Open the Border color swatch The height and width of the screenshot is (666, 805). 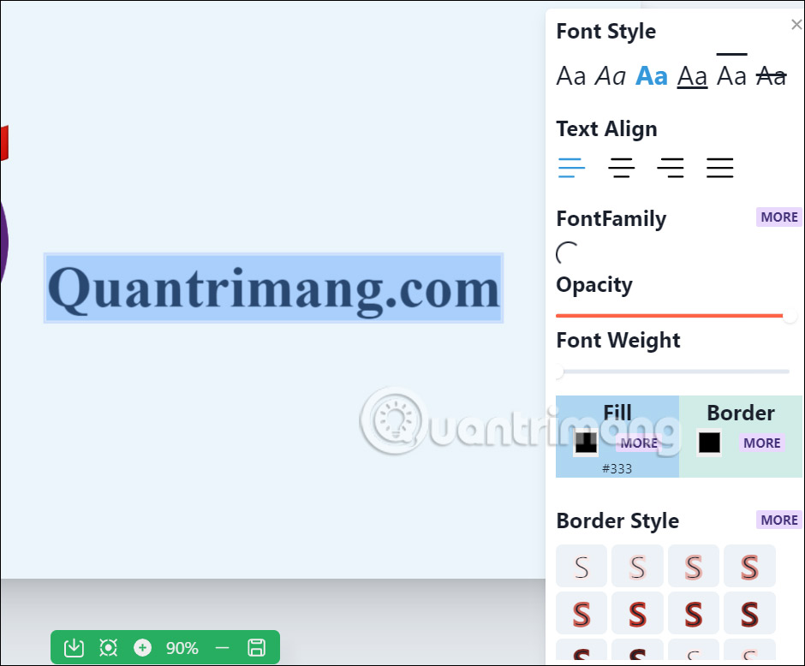[709, 443]
